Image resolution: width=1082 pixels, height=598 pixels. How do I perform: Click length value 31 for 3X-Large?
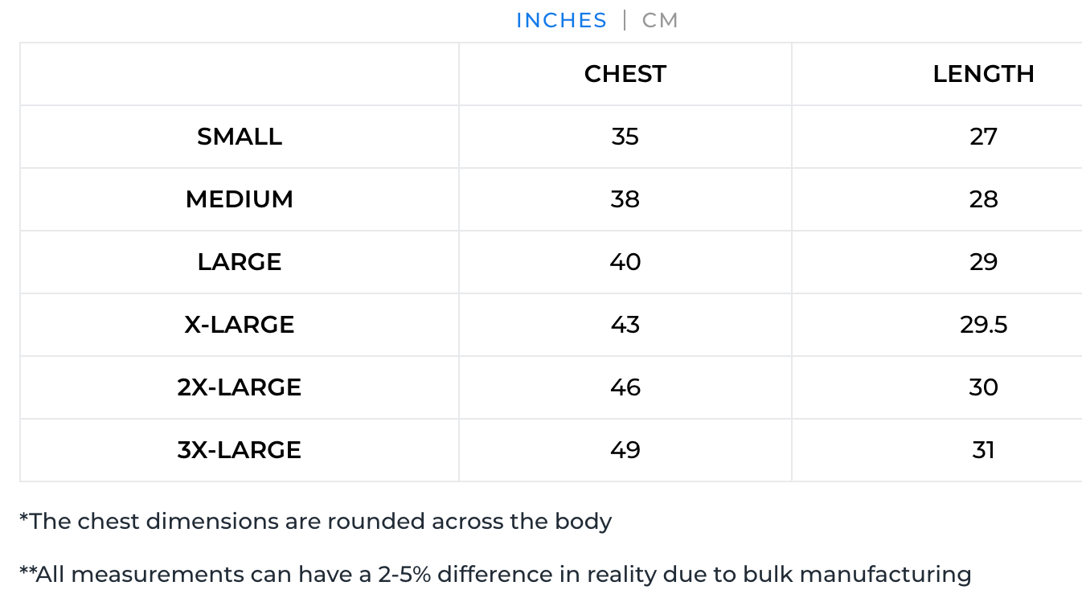(983, 450)
